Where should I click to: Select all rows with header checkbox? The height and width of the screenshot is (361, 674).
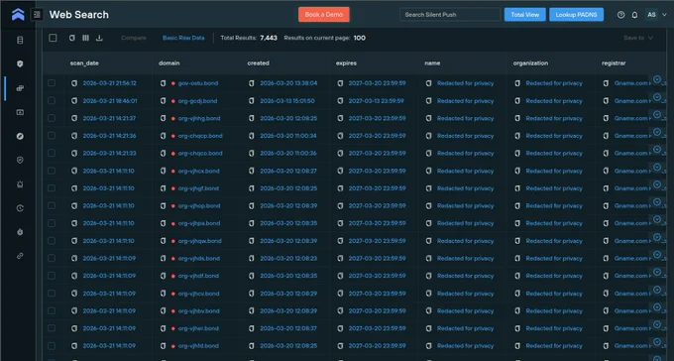[x=53, y=38]
